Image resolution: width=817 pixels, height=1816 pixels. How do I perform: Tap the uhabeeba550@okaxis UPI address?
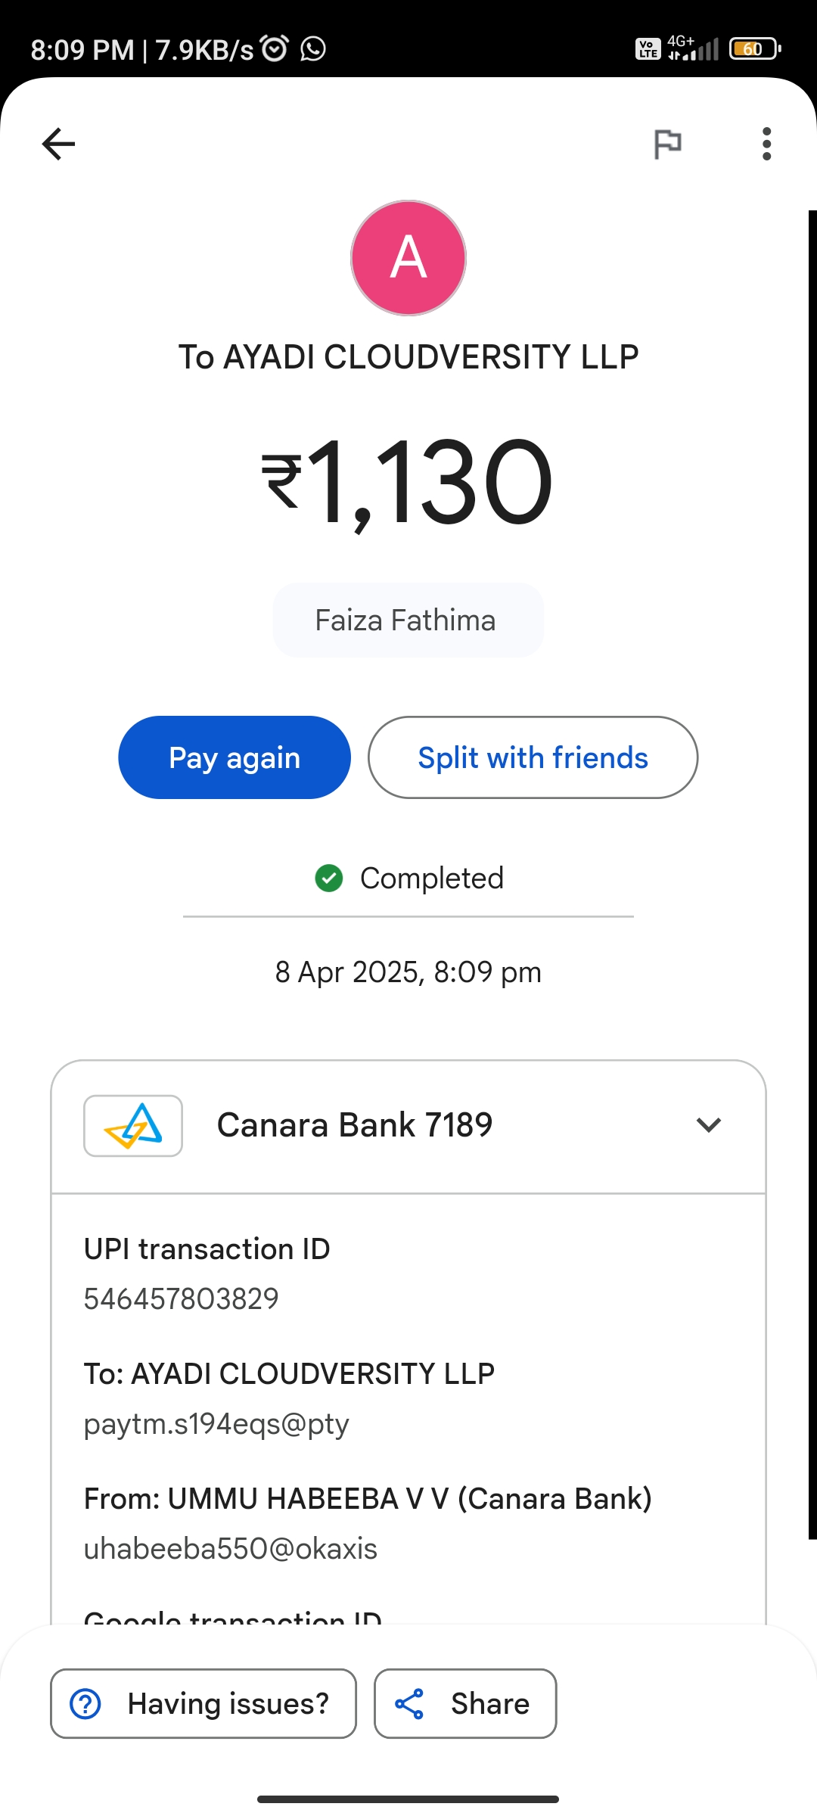(231, 1549)
